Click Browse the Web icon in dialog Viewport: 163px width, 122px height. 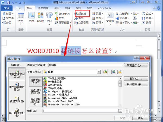(x=114, y=72)
